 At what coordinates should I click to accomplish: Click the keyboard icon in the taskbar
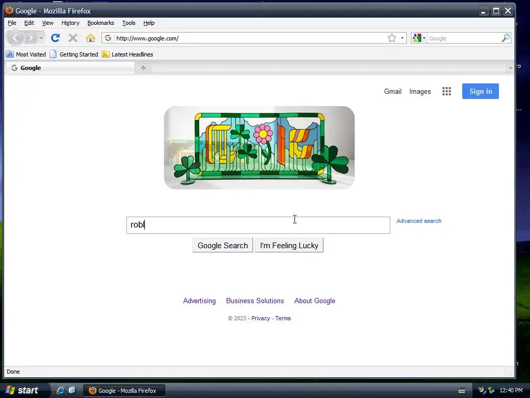(x=461, y=391)
